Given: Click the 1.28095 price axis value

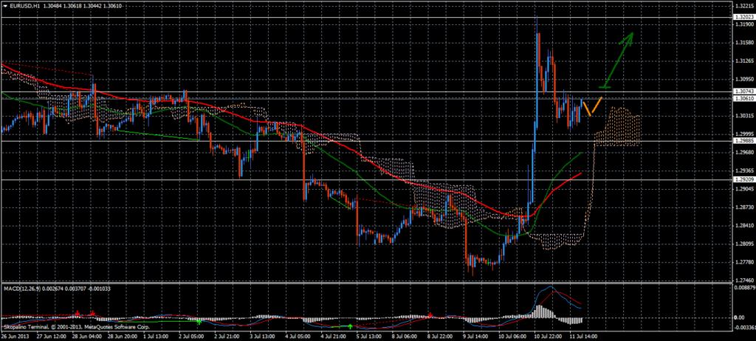Looking at the screenshot, I should (744, 244).
